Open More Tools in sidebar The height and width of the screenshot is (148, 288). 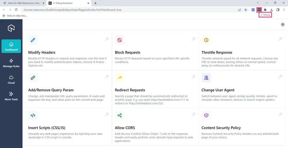[x=11, y=96]
